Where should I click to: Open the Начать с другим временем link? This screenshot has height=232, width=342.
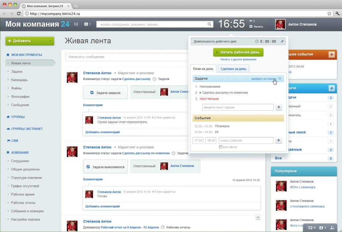click(x=238, y=59)
